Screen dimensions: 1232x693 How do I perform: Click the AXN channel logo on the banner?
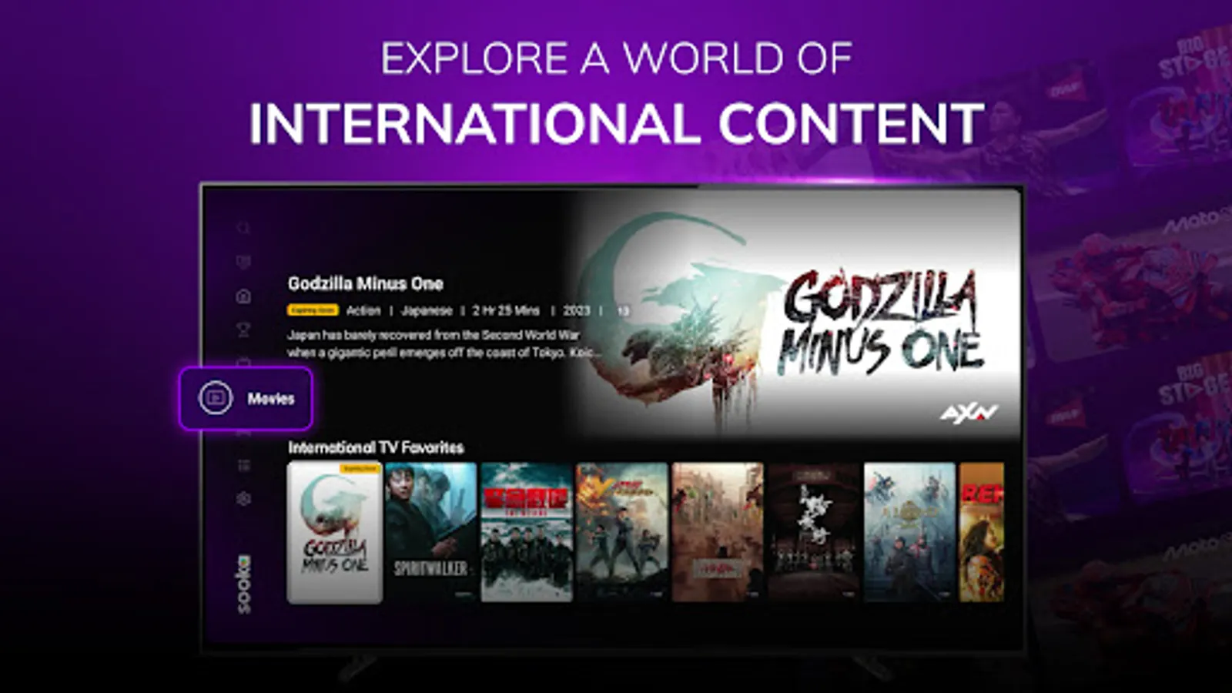tap(970, 412)
